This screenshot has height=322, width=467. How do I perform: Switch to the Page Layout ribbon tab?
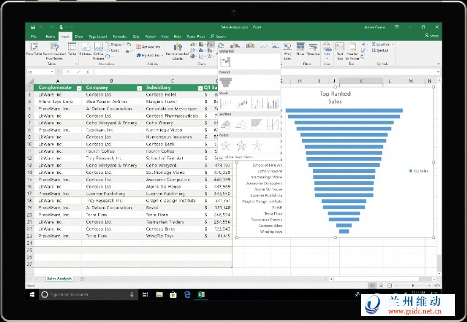point(98,36)
